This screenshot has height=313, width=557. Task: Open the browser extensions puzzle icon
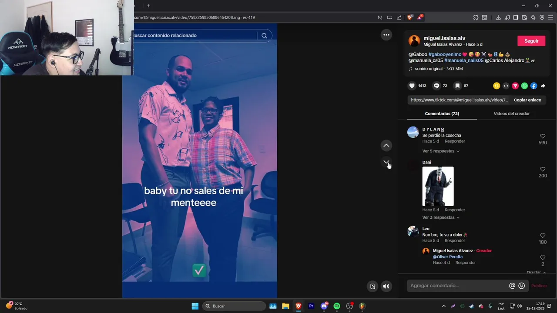pos(476,17)
